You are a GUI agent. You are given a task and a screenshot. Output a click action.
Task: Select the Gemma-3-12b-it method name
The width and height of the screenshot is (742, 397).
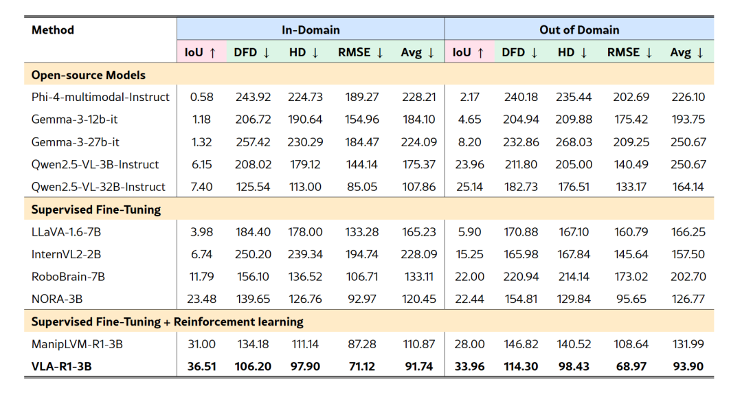(x=74, y=120)
